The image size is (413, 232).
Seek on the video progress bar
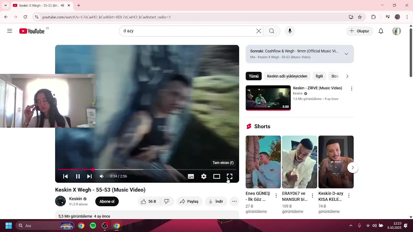tap(147, 169)
